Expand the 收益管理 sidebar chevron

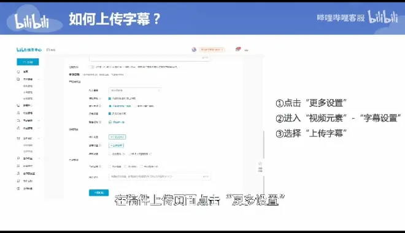(x=39, y=128)
